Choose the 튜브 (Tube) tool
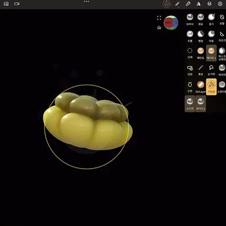The height and width of the screenshot is (226, 226). point(201,70)
